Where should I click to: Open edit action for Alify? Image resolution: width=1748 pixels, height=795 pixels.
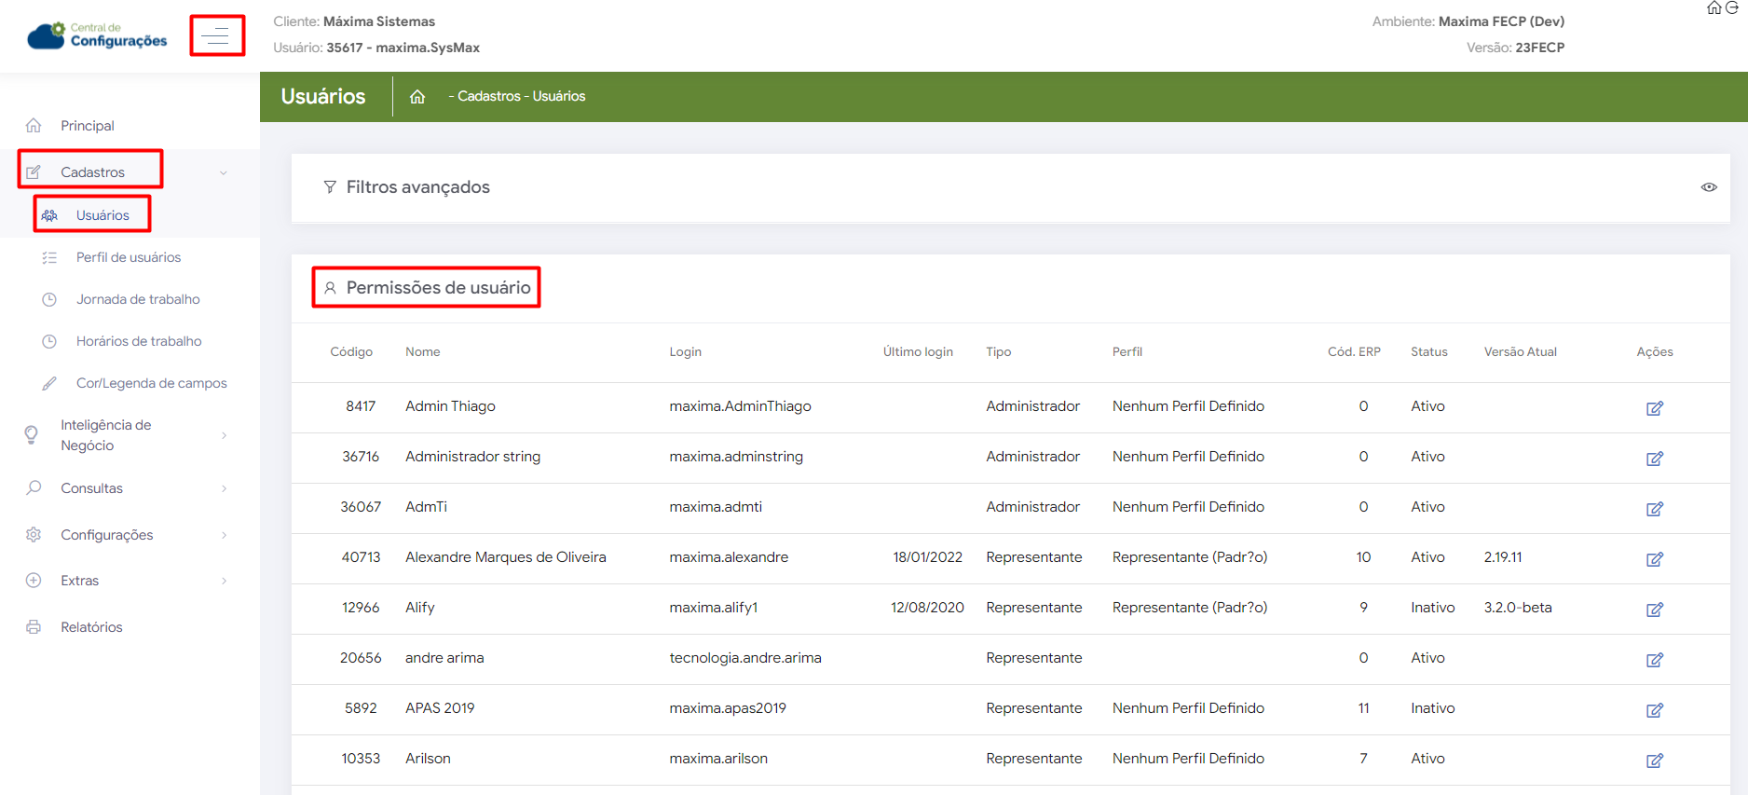tap(1654, 610)
